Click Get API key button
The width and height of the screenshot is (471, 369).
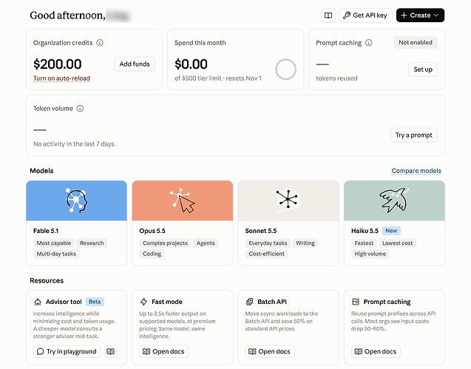click(365, 16)
